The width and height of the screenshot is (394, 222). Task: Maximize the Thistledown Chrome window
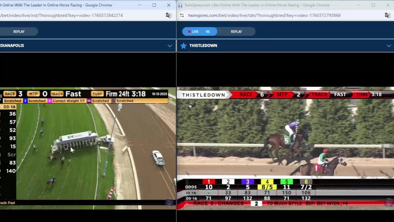[373, 5]
